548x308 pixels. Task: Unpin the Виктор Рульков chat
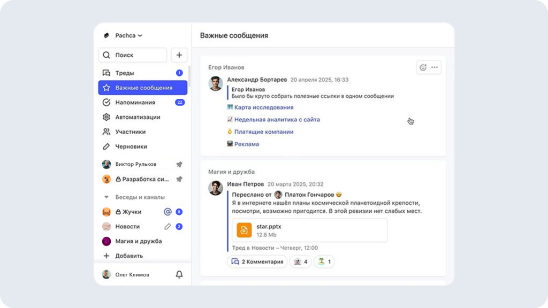[180, 164]
